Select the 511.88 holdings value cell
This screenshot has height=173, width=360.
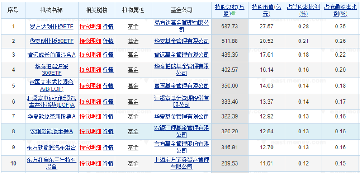click(x=230, y=41)
